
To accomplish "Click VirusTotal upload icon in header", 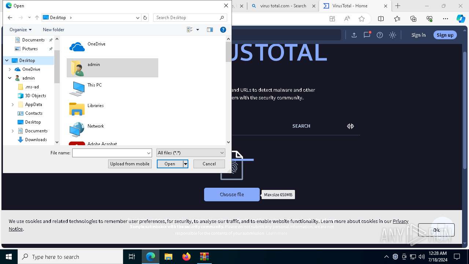I will tap(354, 35).
